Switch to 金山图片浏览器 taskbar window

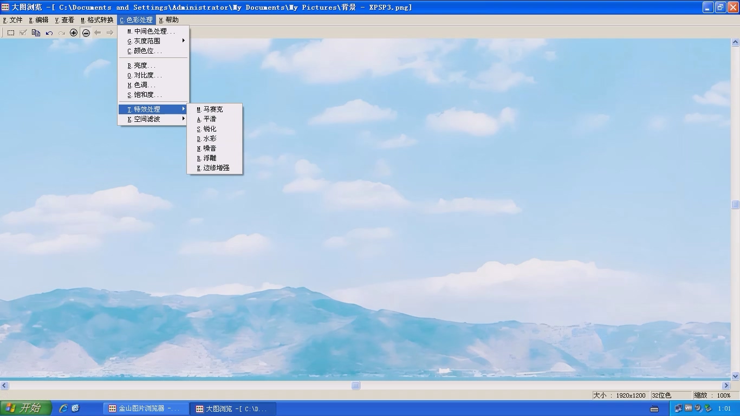click(146, 408)
